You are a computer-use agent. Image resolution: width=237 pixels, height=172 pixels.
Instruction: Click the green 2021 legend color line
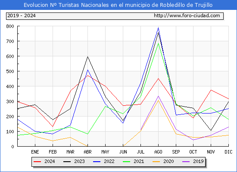(x=127, y=162)
